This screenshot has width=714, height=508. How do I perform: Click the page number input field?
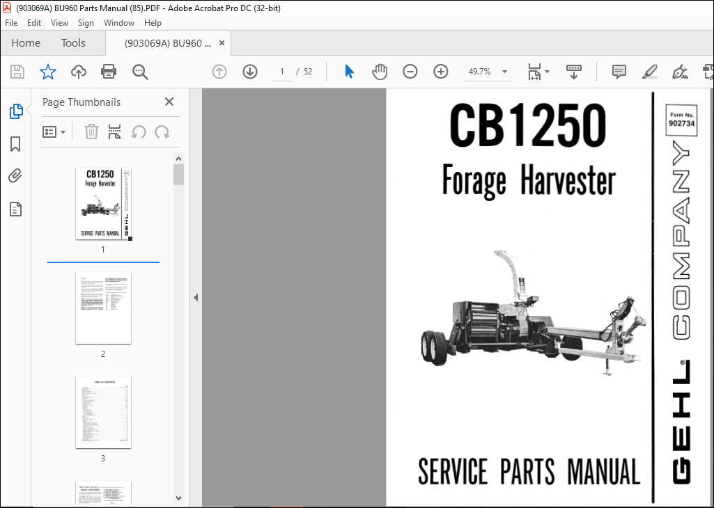tap(282, 72)
